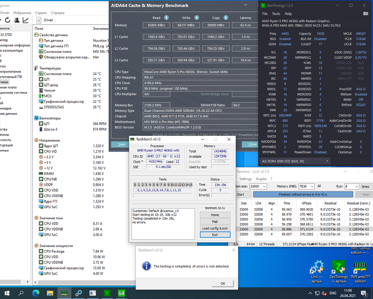The image size is (373, 299).
Task: Switch to LinX gear taskbar icon
Action: click(78, 293)
